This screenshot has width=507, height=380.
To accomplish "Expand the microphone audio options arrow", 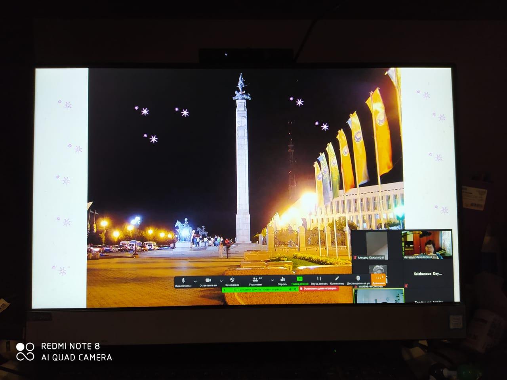I will 195,281.
